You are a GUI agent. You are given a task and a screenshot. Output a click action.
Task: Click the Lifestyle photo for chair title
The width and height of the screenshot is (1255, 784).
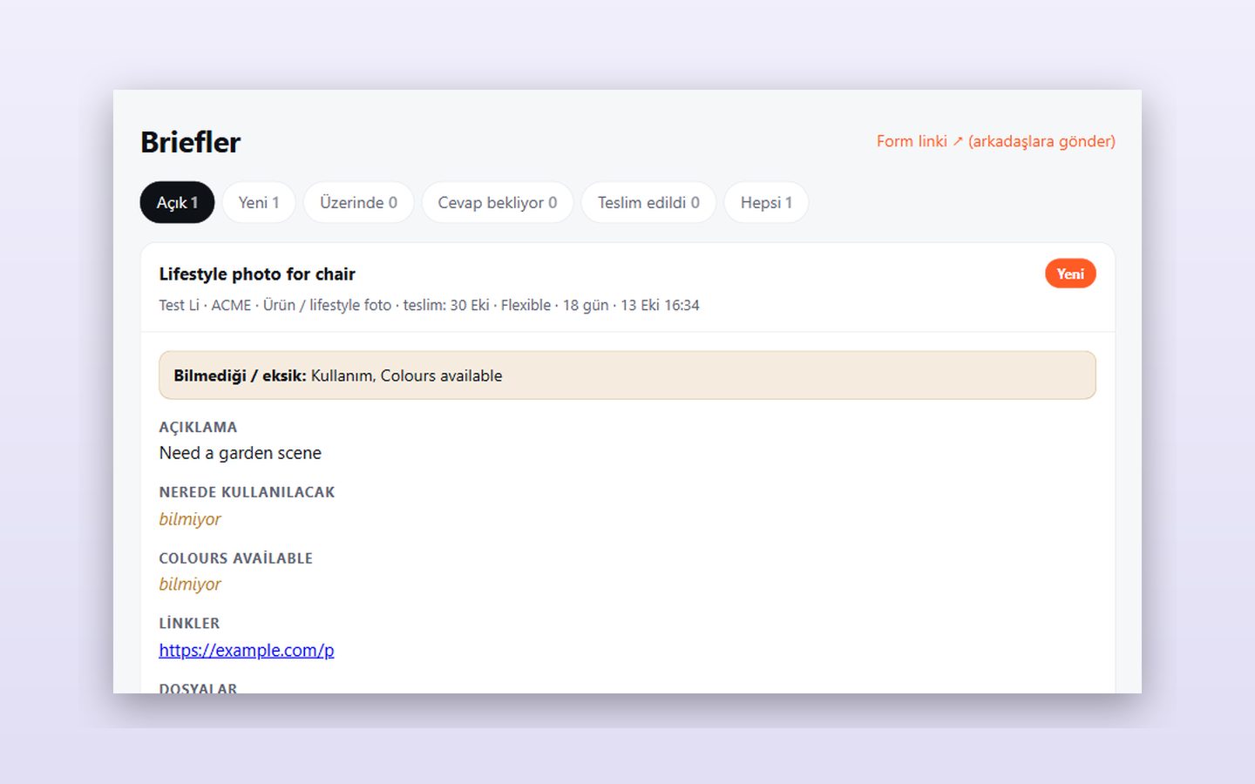click(x=257, y=274)
